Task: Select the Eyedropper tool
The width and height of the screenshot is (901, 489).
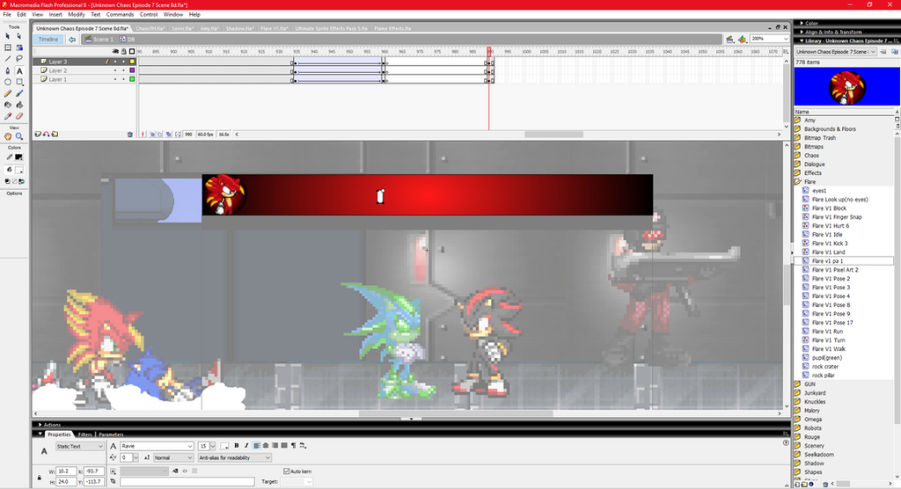Action: pos(8,117)
